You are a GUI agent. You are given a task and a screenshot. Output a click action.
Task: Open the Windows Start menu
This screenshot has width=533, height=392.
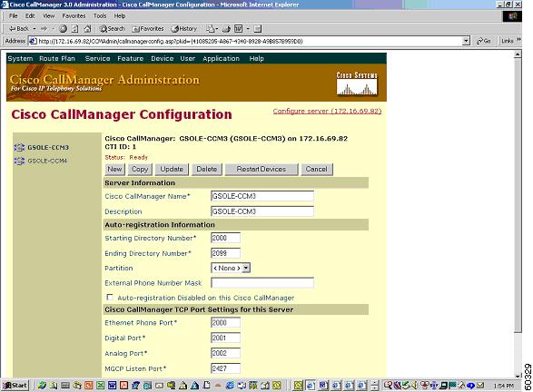coord(15,386)
